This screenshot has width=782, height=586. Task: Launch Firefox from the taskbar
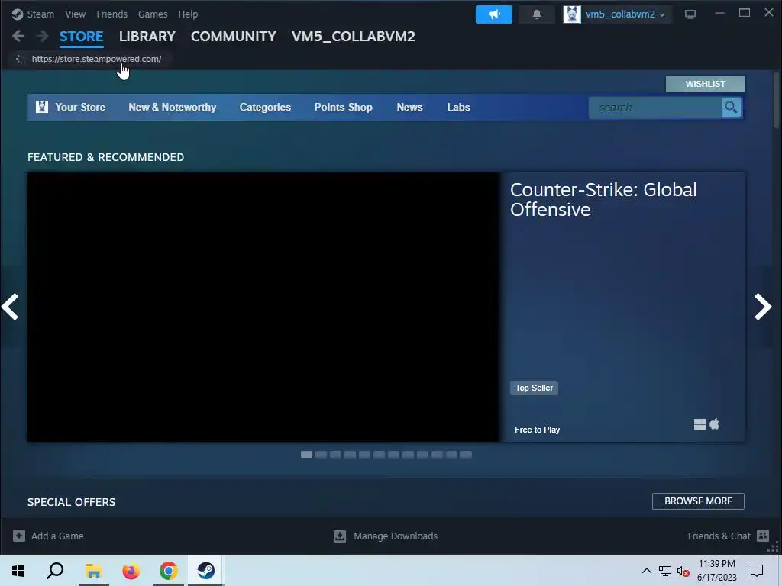click(131, 571)
